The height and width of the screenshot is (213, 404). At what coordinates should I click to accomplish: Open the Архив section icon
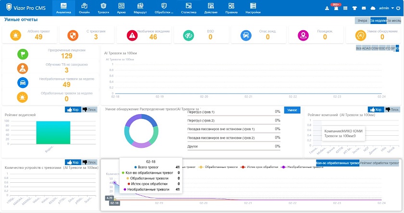122,6
